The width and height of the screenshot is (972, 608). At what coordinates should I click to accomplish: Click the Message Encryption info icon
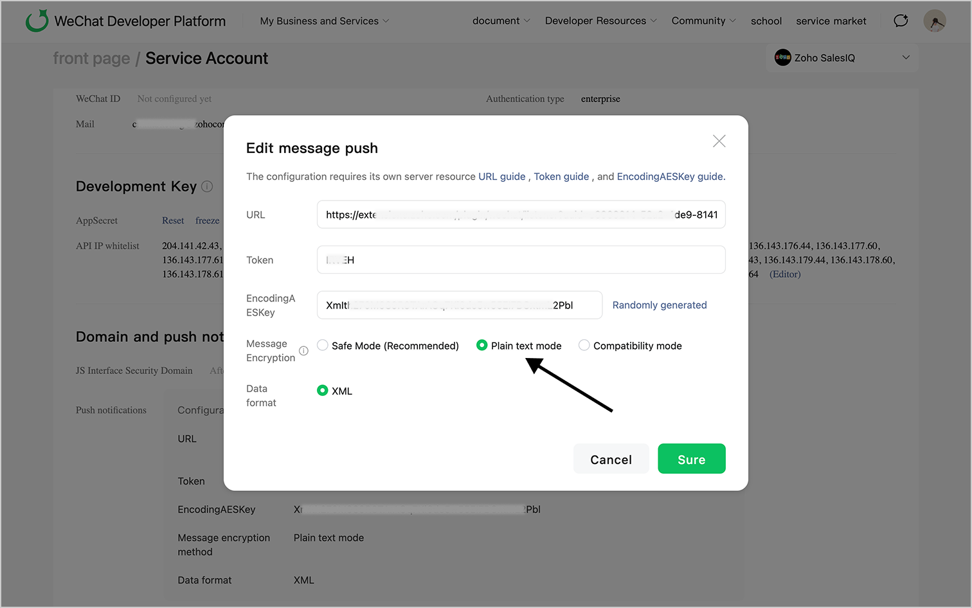pyautogui.click(x=303, y=351)
